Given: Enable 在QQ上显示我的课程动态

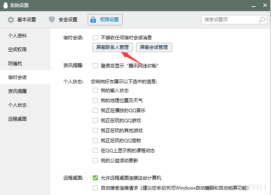Looking at the screenshot, I should click(95, 150).
